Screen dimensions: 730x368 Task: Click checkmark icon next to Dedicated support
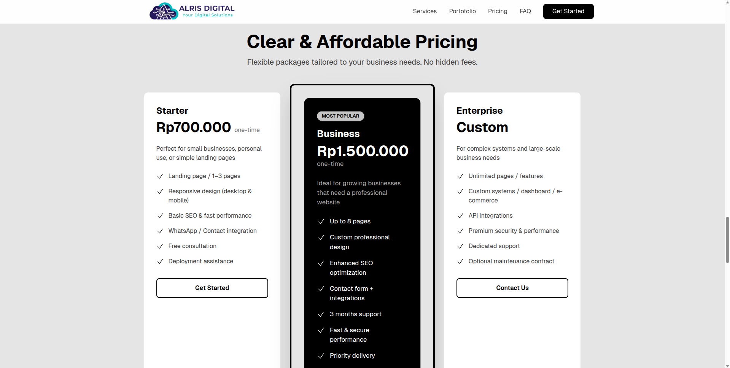click(x=460, y=246)
